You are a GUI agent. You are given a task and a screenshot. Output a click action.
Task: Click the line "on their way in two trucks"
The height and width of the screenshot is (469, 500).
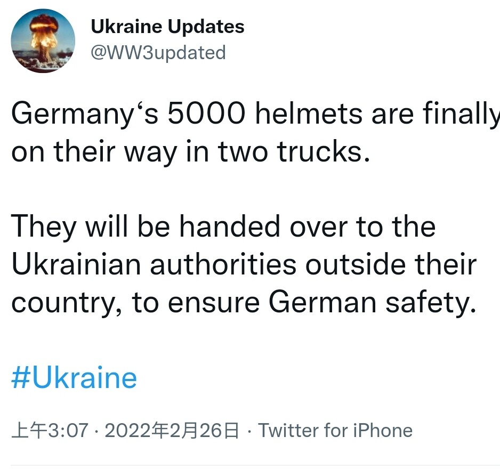click(190, 152)
